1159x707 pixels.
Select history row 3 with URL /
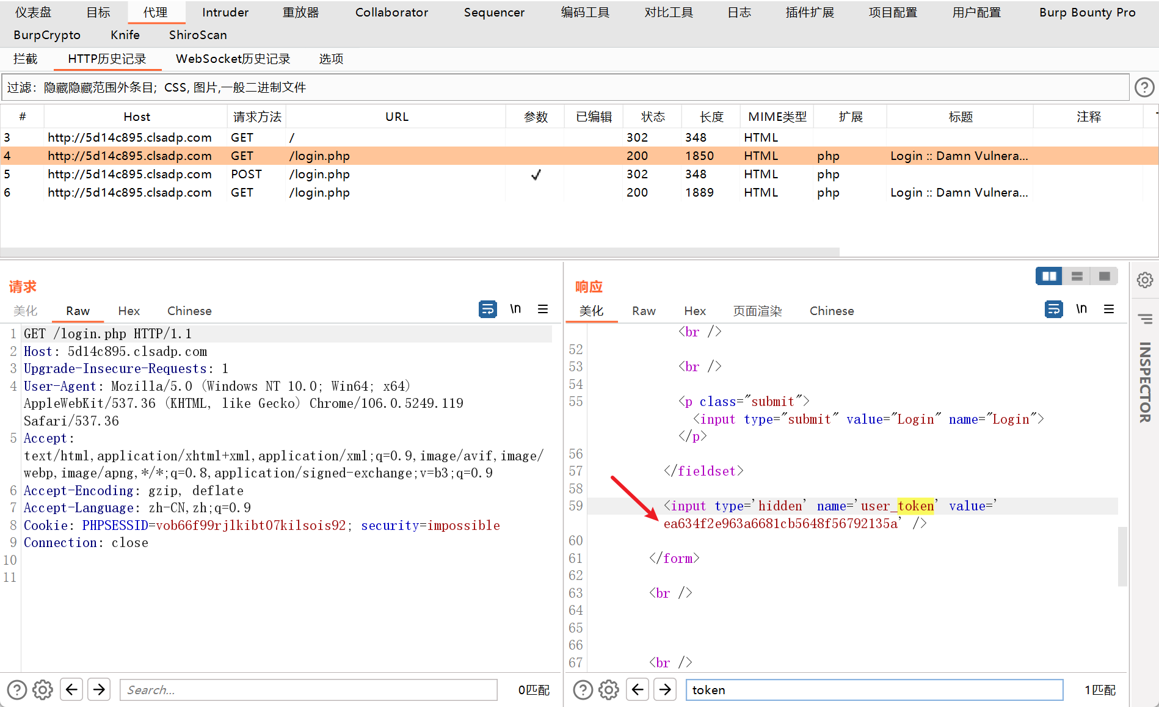pos(579,138)
